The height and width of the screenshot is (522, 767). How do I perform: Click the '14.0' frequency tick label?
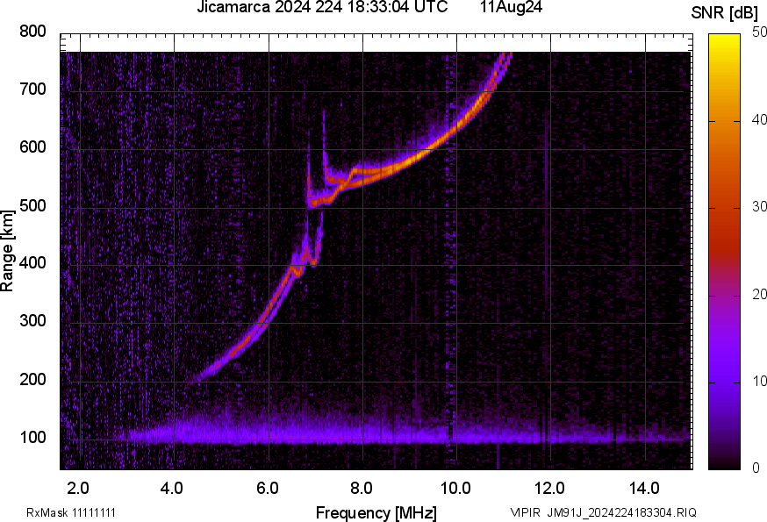[x=644, y=488]
